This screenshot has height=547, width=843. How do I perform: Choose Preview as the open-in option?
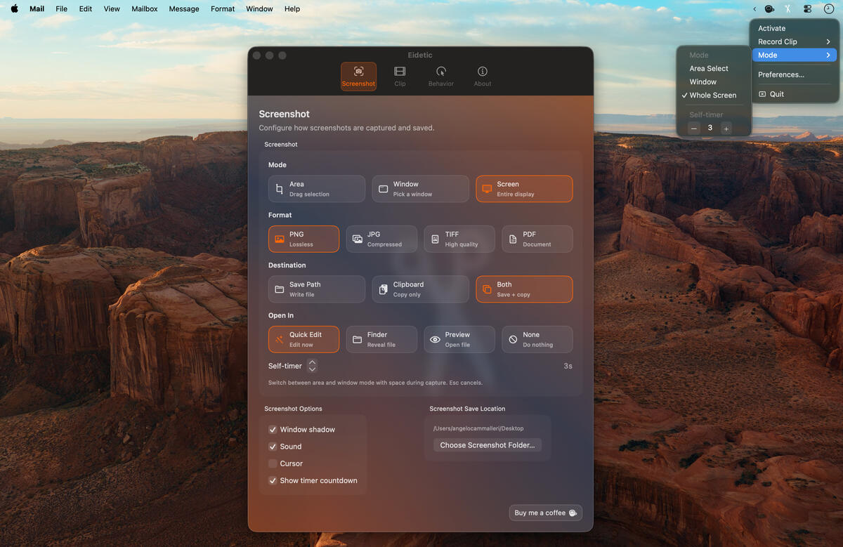[x=459, y=339]
